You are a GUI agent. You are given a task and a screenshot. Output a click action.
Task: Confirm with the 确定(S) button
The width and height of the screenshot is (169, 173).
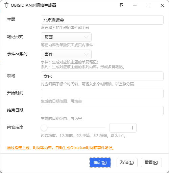coord(100,163)
